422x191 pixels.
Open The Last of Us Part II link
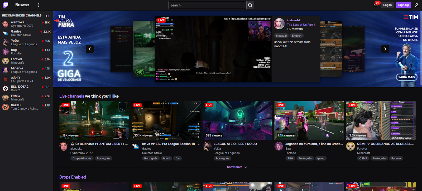(301, 25)
